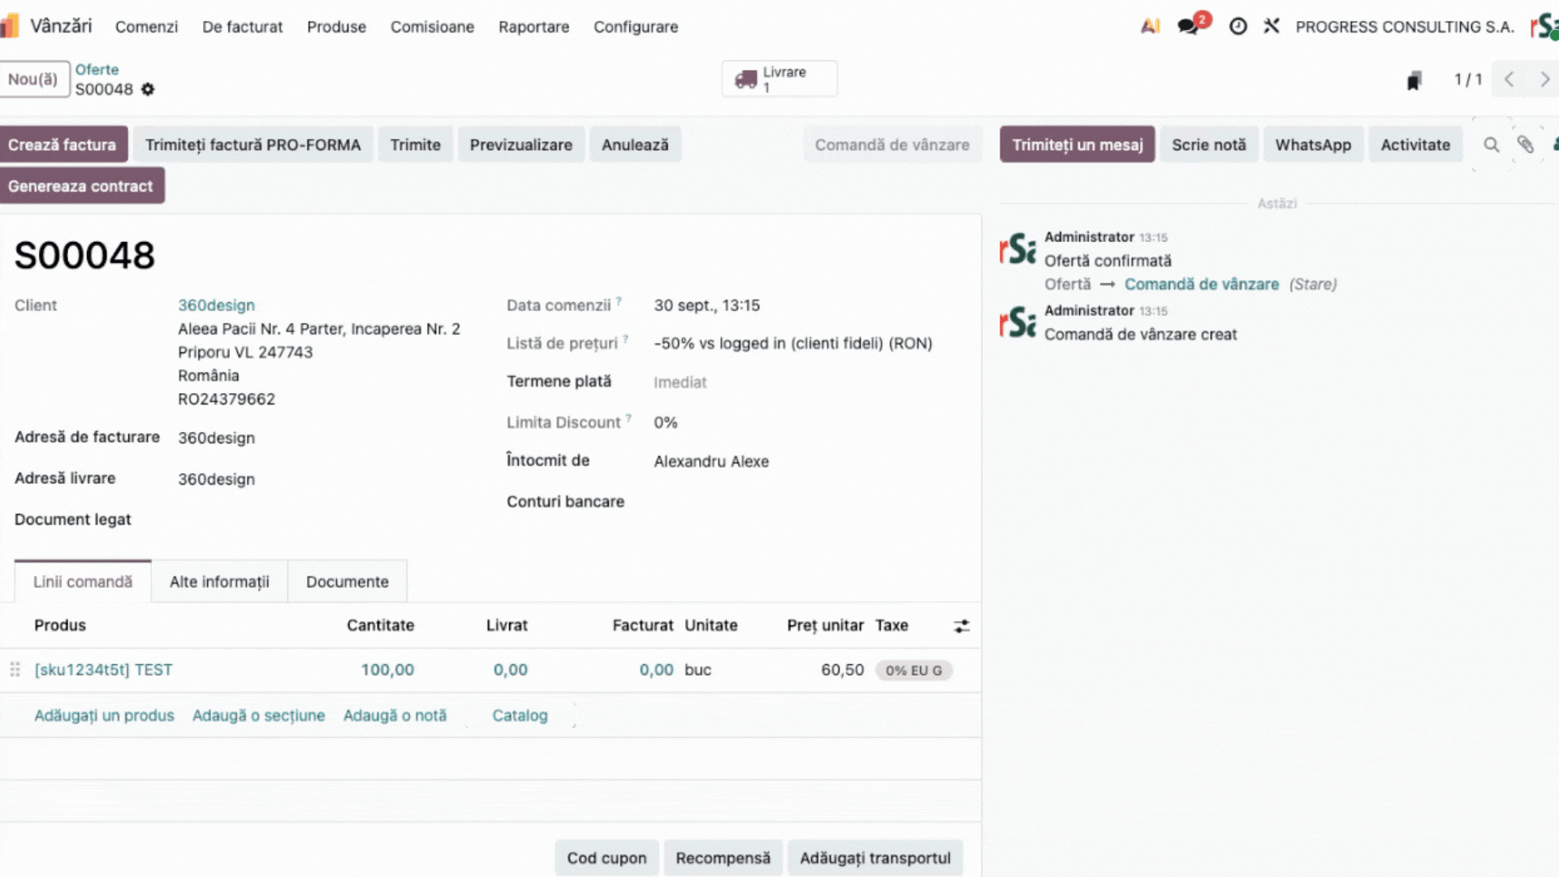Go to previous record arrow
Viewport: 1559px width, 877px height.
click(x=1509, y=80)
